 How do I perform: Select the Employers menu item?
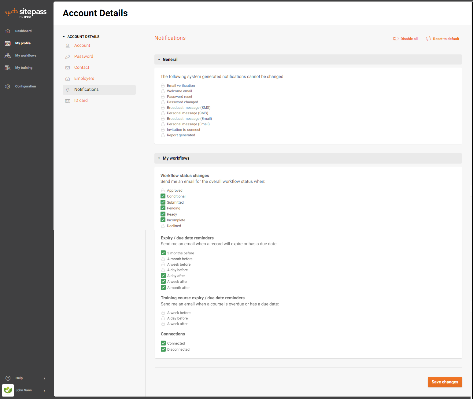[84, 79]
